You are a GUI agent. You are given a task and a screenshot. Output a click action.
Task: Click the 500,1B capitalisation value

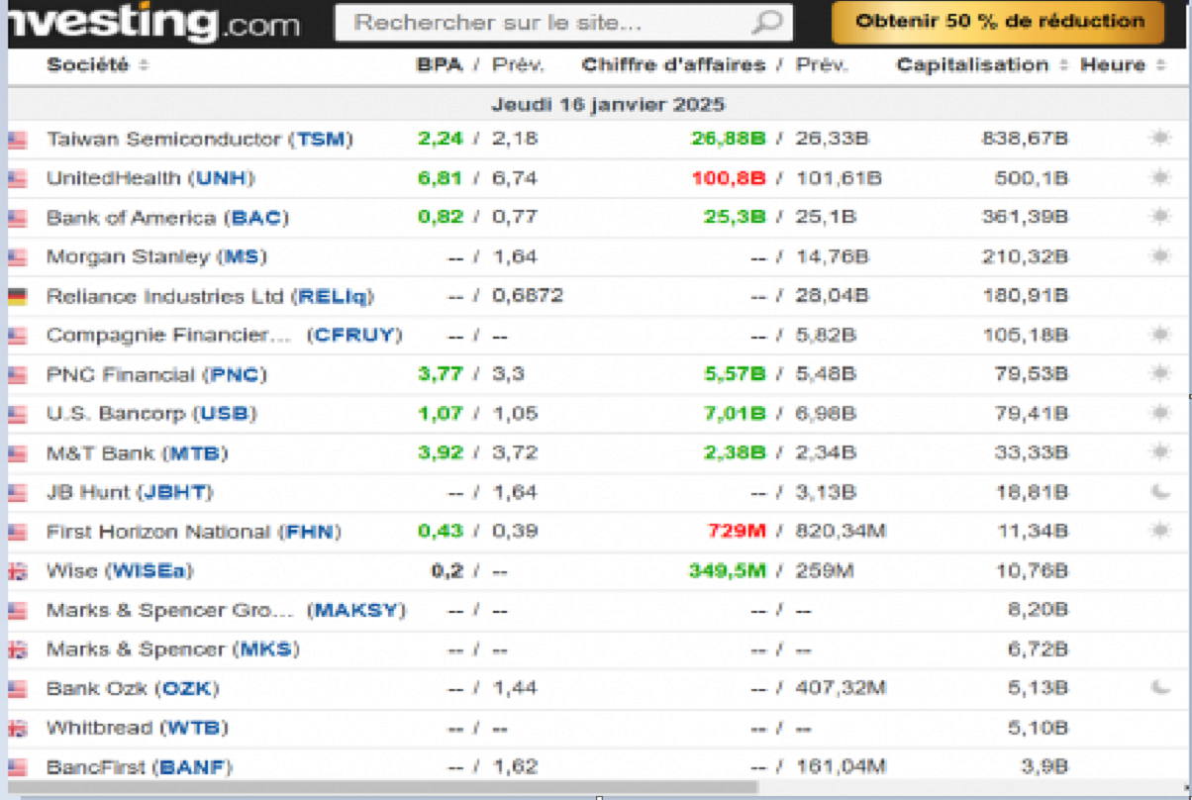1032,179
